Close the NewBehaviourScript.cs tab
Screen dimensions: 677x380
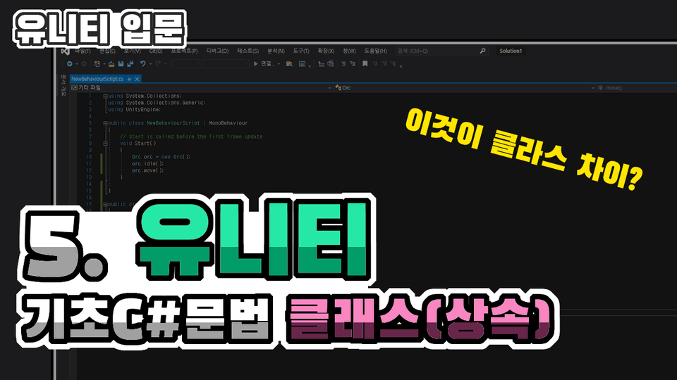pos(137,80)
